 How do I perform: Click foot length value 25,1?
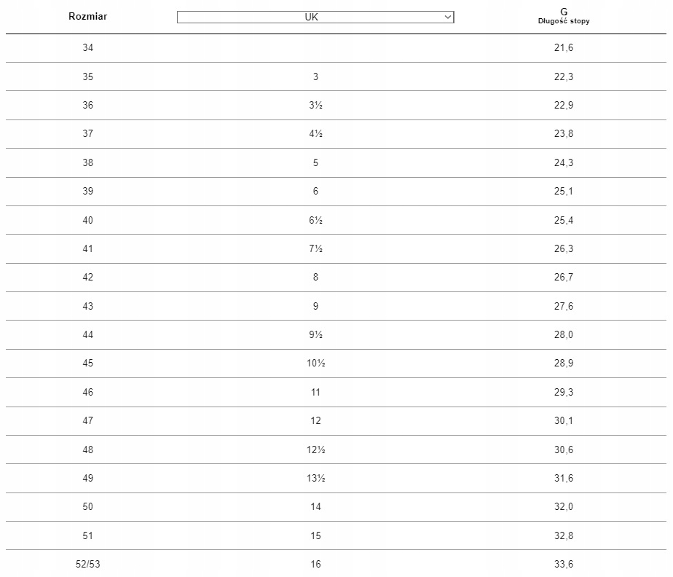click(564, 192)
